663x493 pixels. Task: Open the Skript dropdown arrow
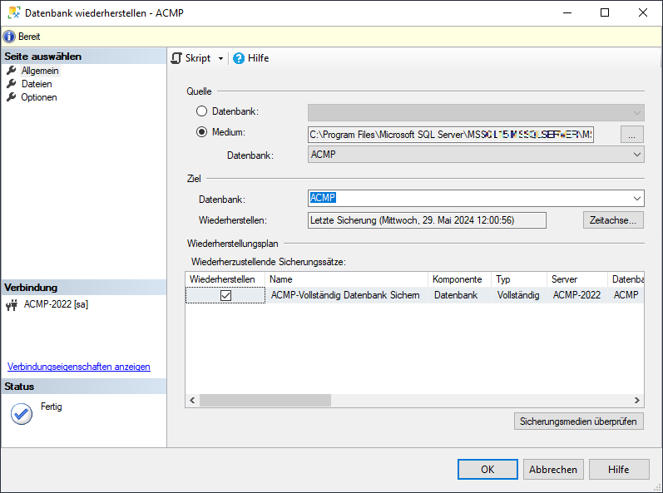coord(220,59)
